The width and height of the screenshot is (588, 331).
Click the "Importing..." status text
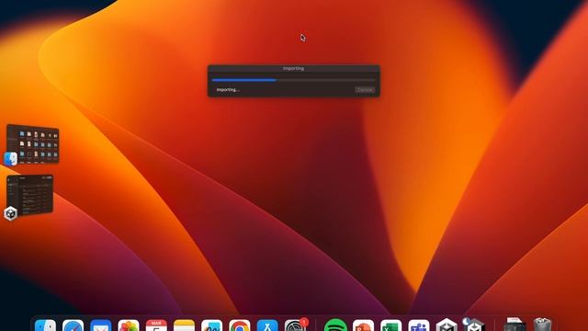click(x=228, y=90)
